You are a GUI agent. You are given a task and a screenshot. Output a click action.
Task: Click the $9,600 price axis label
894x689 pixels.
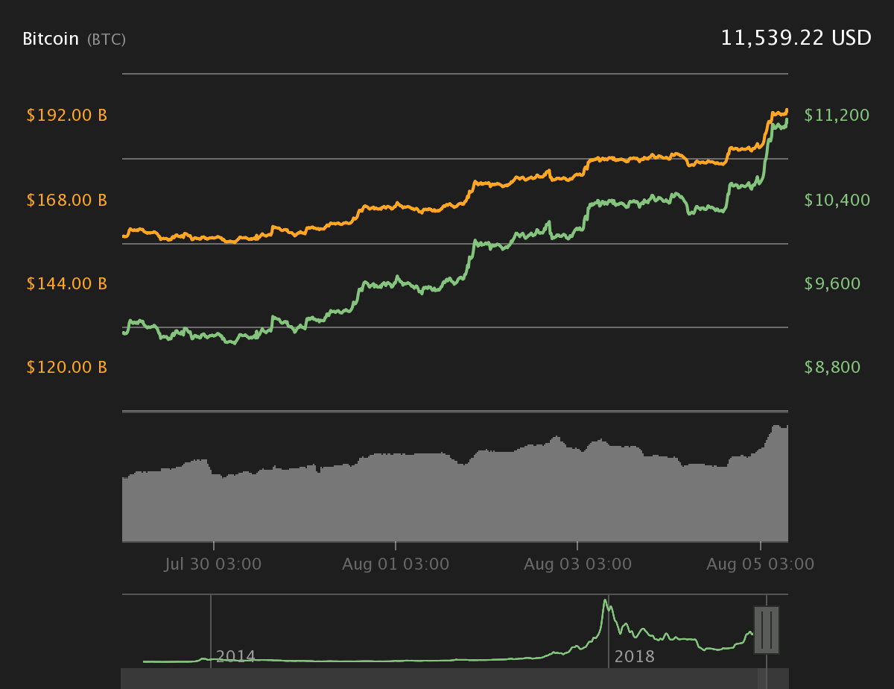[x=833, y=283]
